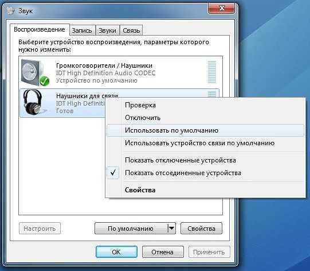Open the Связь tab
This screenshot has height=271, width=310.
131,30
